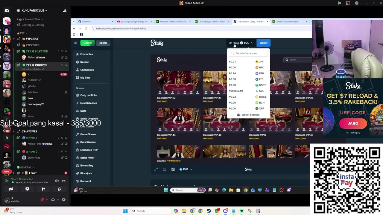Select user Lashsegway28 in voice list
The image size is (383, 215).
tap(36, 104)
